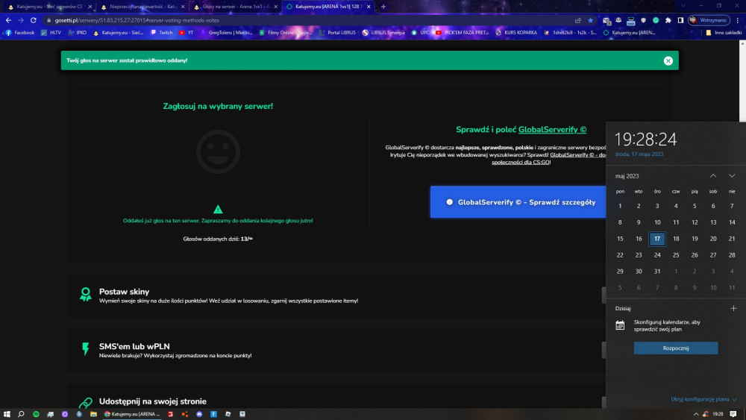
Task: Click the 'Rozpocznij' calendar setup button
Action: tap(676, 348)
